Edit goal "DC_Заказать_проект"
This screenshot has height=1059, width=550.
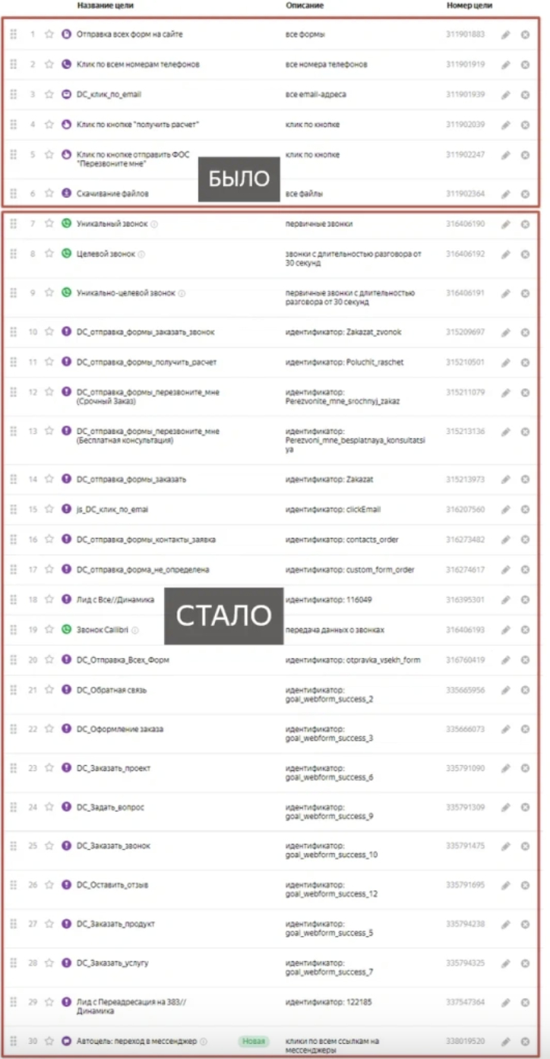pos(506,768)
